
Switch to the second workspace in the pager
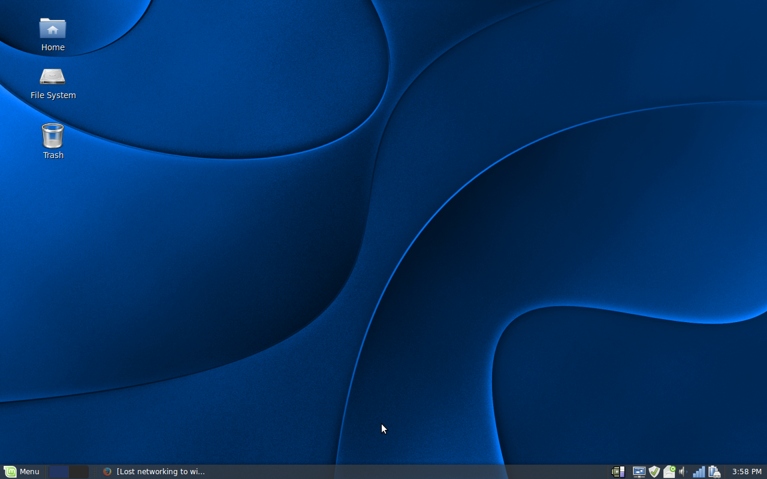(x=78, y=472)
